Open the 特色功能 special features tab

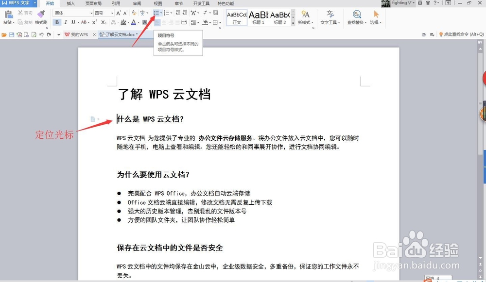point(226,3)
